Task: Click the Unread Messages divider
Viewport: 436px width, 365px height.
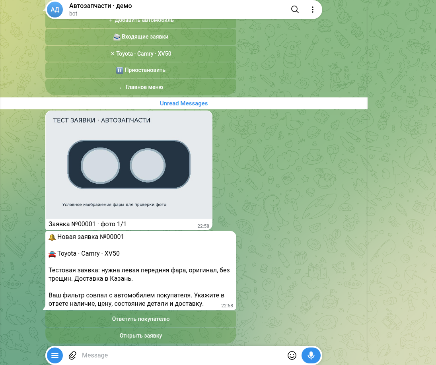Action: tap(183, 103)
